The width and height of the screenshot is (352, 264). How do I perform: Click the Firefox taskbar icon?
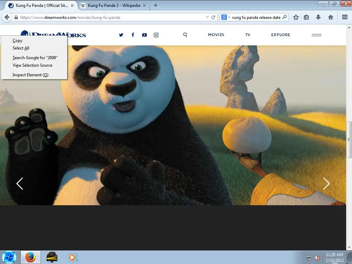pos(31,257)
